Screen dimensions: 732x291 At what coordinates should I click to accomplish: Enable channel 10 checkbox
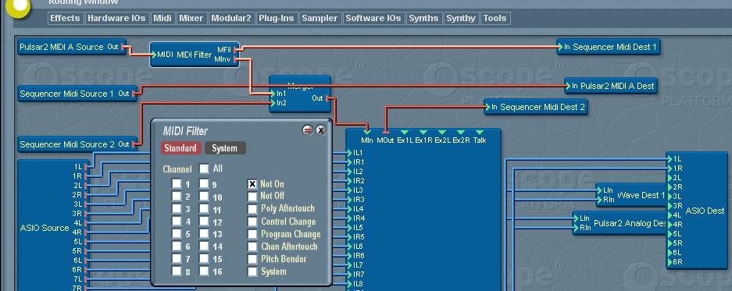tap(204, 197)
